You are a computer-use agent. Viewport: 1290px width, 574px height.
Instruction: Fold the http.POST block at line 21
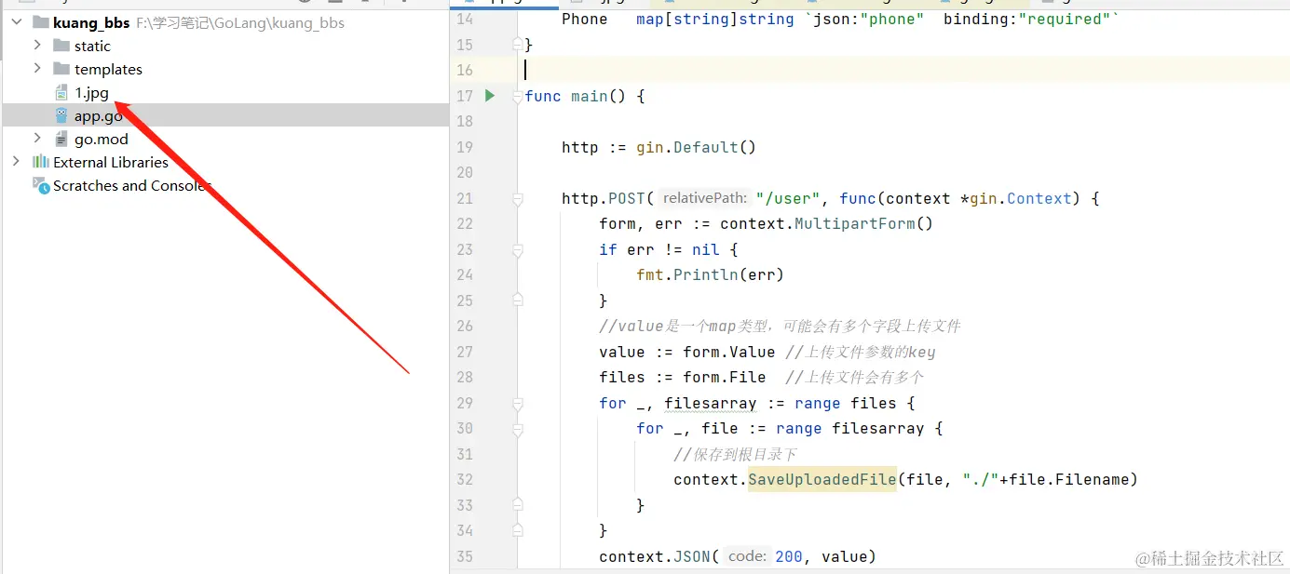(x=518, y=198)
